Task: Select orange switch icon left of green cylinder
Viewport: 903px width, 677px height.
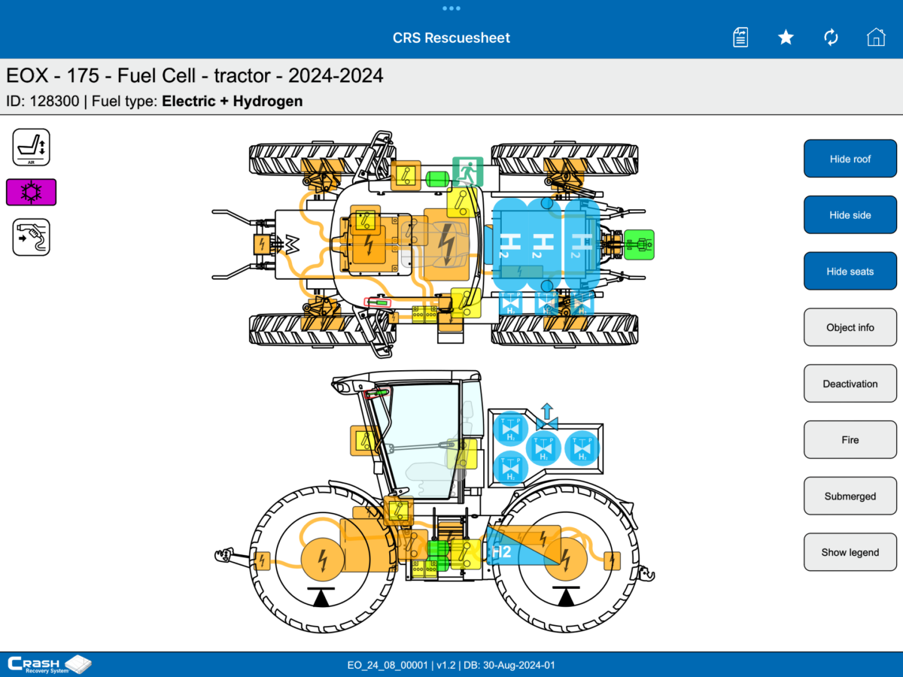Action: [x=406, y=175]
